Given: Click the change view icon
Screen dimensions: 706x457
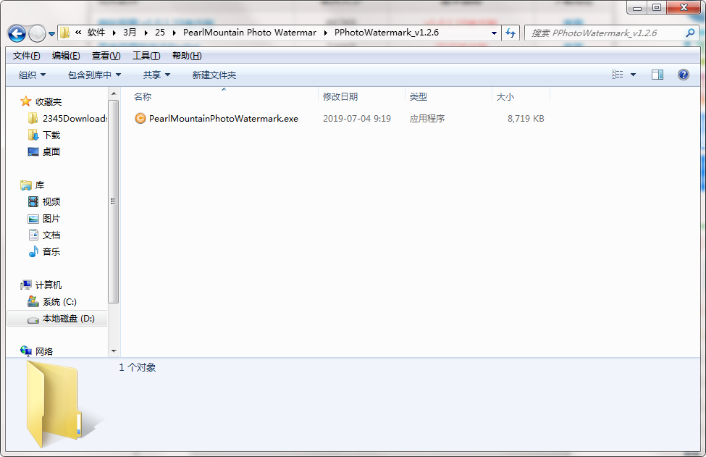Looking at the screenshot, I should (618, 75).
